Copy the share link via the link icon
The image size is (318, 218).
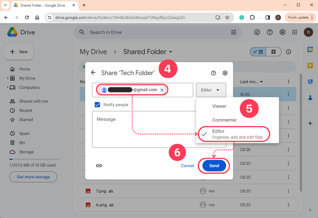click(99, 165)
